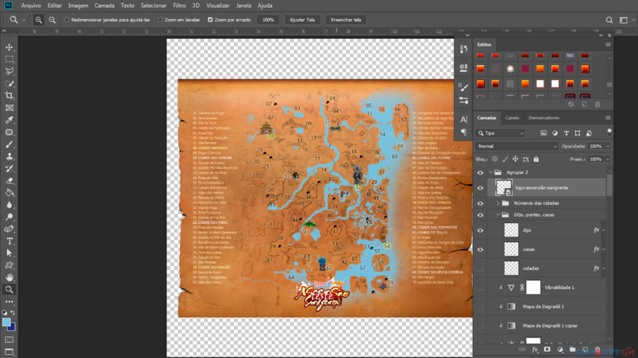
Task: Expand the Números das cidades group
Action: pyautogui.click(x=497, y=203)
